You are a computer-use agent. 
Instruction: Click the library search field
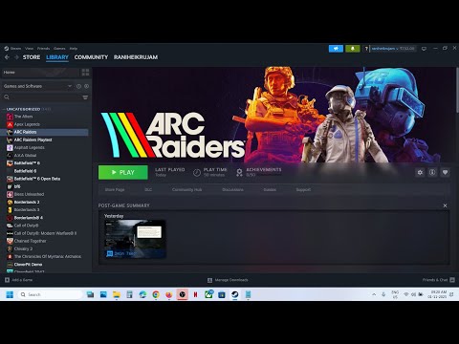[41, 97]
